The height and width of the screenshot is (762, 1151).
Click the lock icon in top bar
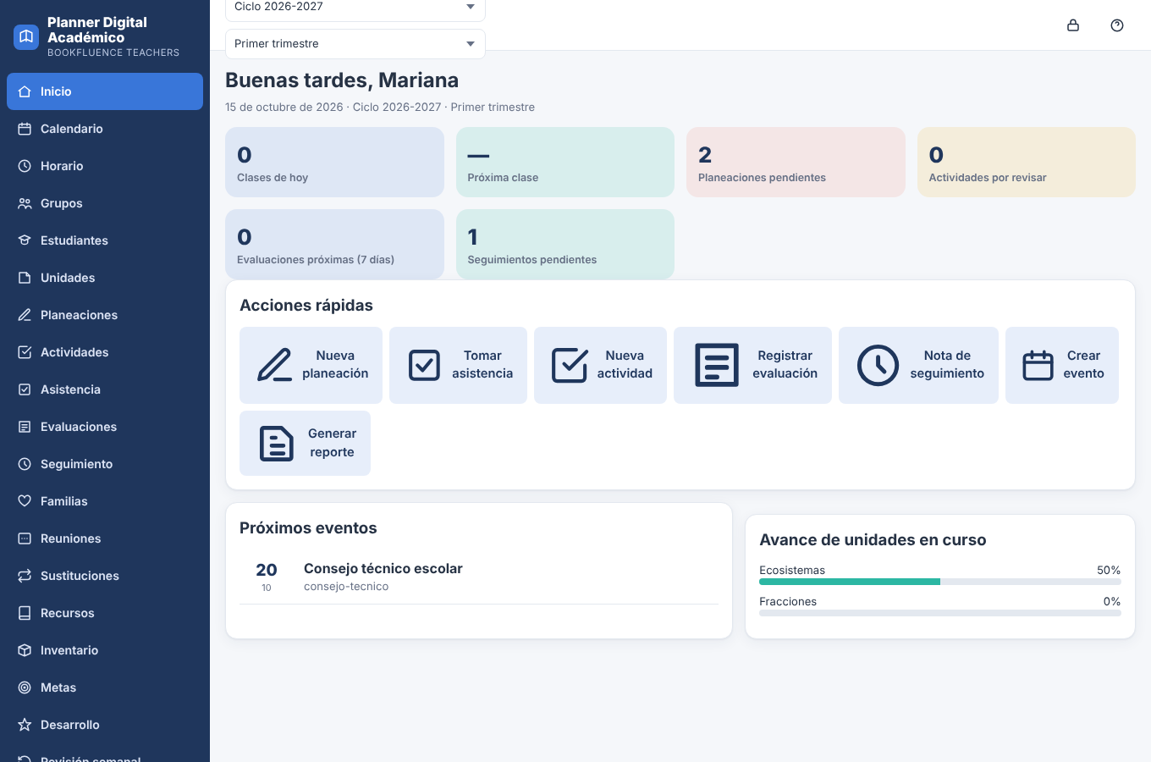pyautogui.click(x=1073, y=25)
